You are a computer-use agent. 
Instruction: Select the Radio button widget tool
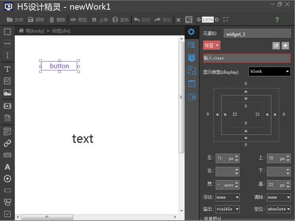click(x=7, y=179)
